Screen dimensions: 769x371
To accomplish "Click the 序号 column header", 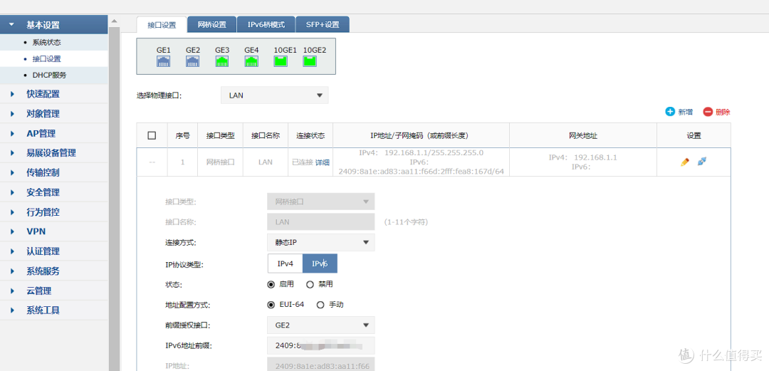I will click(x=182, y=135).
